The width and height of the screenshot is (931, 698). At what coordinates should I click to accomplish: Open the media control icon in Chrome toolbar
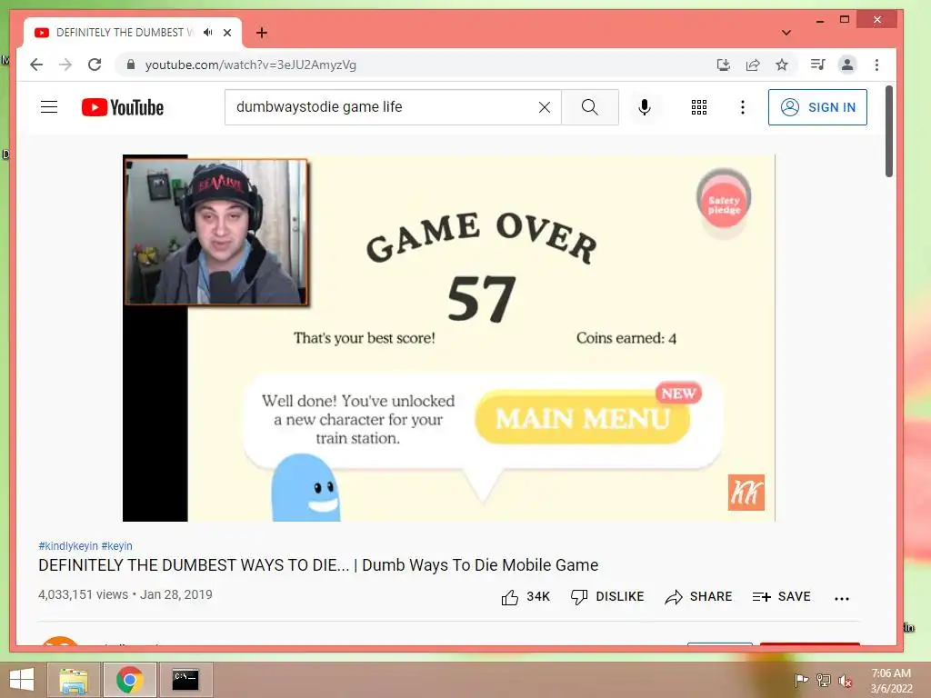817,65
